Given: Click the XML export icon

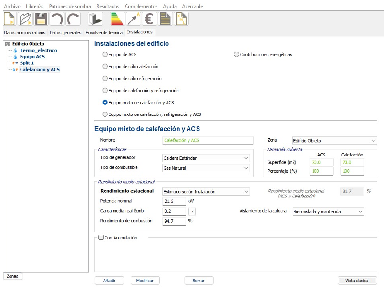Looking at the screenshot, I should (x=182, y=19).
